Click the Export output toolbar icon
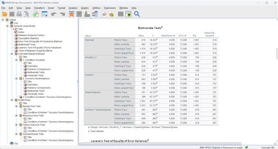The image size is (278, 149). [36, 14]
